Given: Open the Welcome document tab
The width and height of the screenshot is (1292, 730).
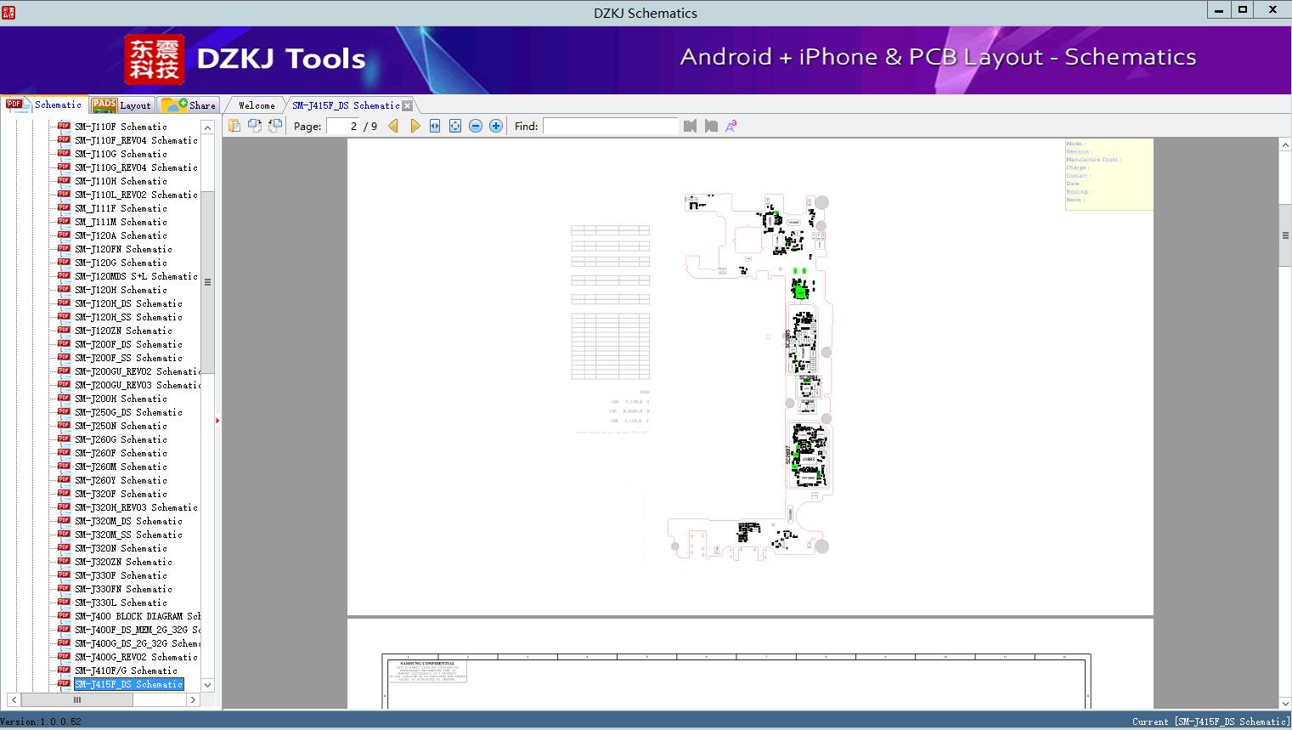Looking at the screenshot, I should click(257, 105).
